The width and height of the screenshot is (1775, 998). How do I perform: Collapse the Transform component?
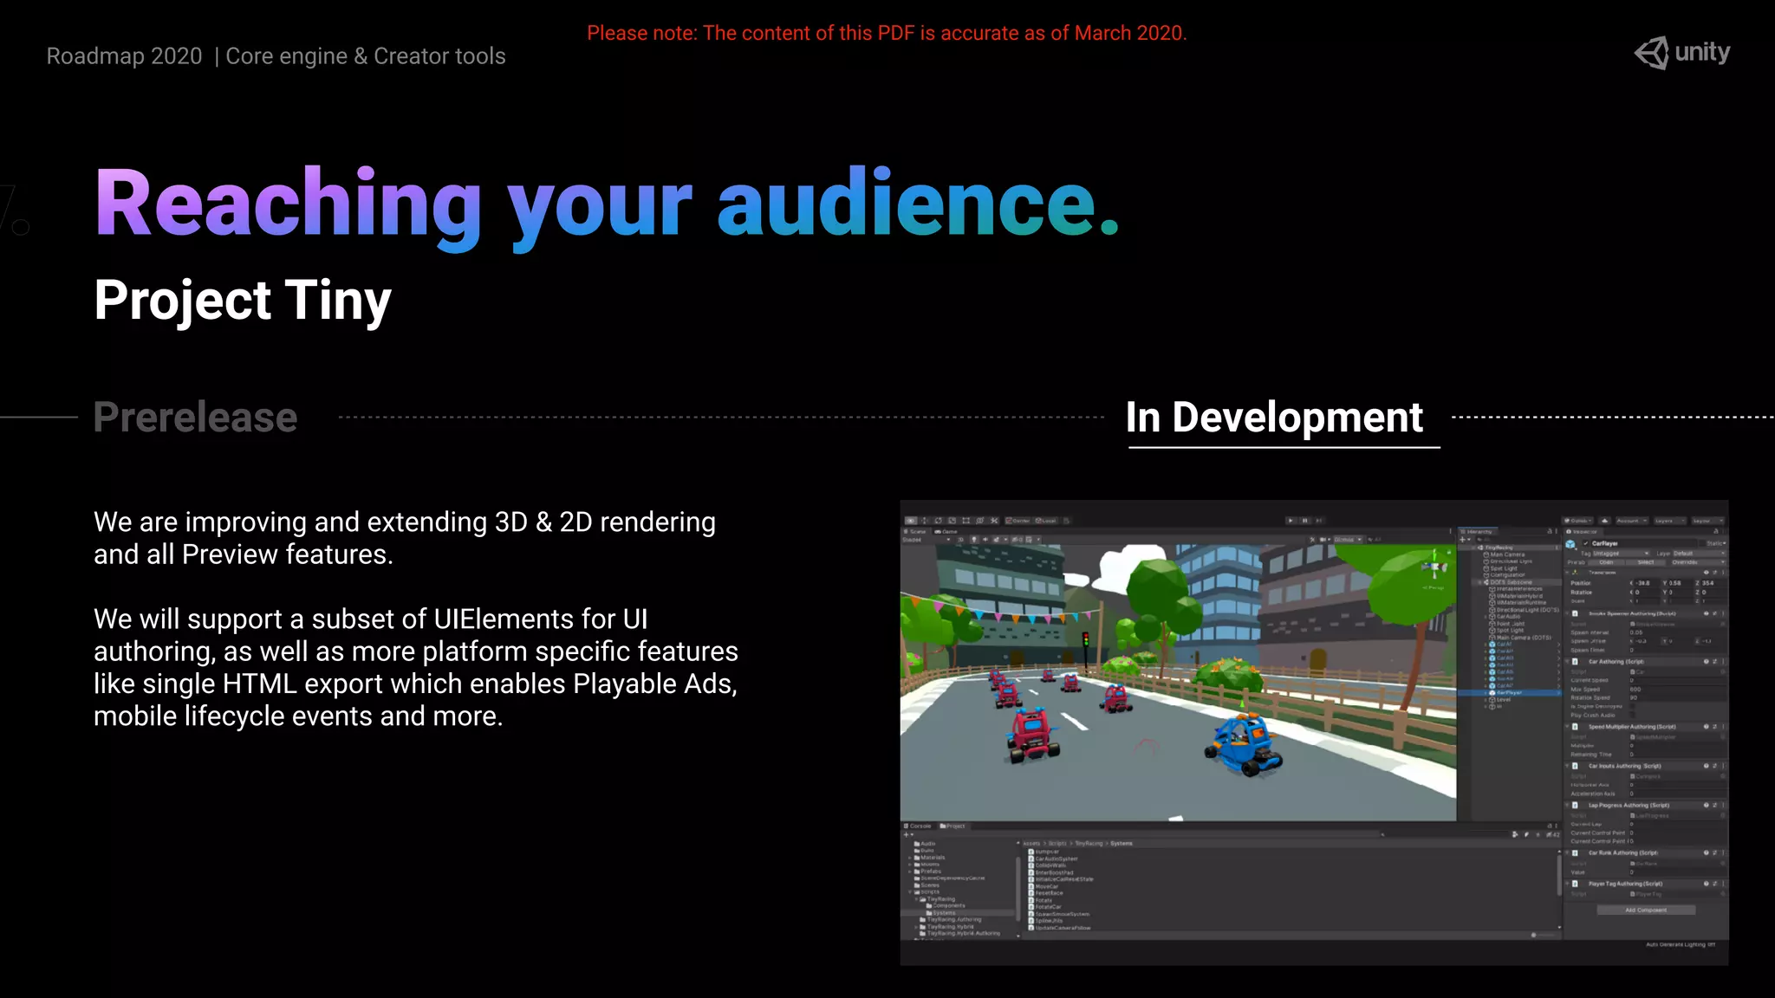coord(1569,572)
